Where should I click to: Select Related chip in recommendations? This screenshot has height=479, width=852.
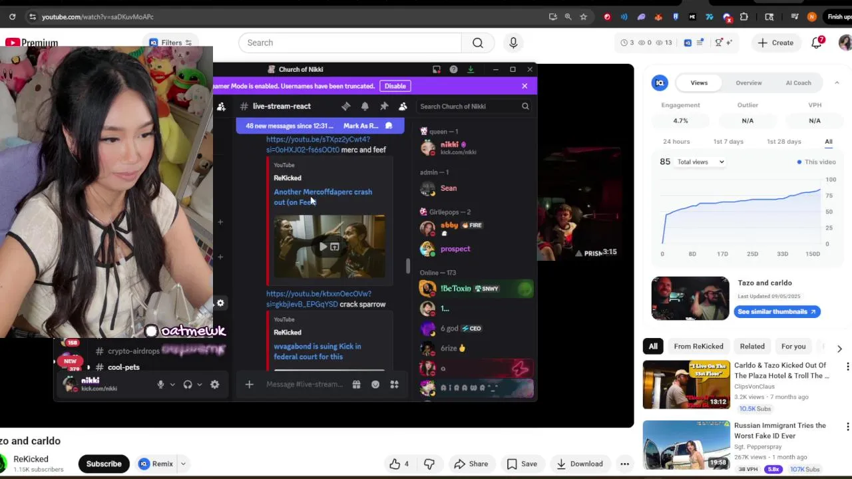tap(752, 346)
